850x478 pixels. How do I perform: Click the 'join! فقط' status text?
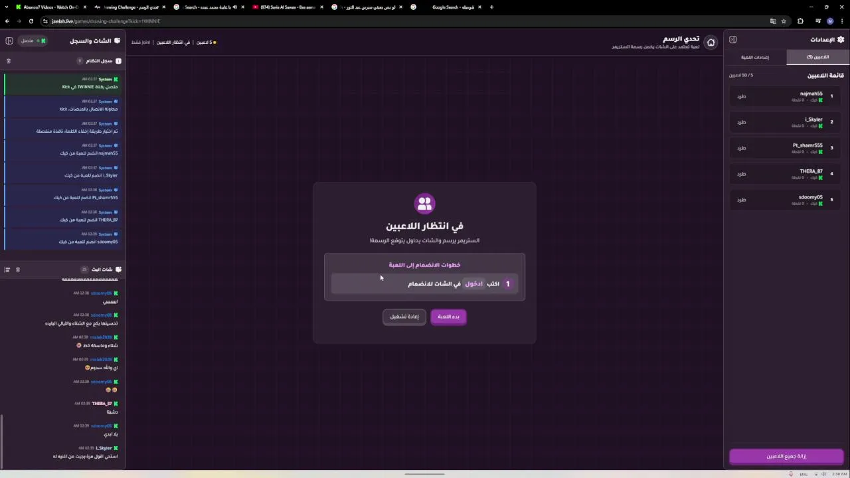[141, 42]
